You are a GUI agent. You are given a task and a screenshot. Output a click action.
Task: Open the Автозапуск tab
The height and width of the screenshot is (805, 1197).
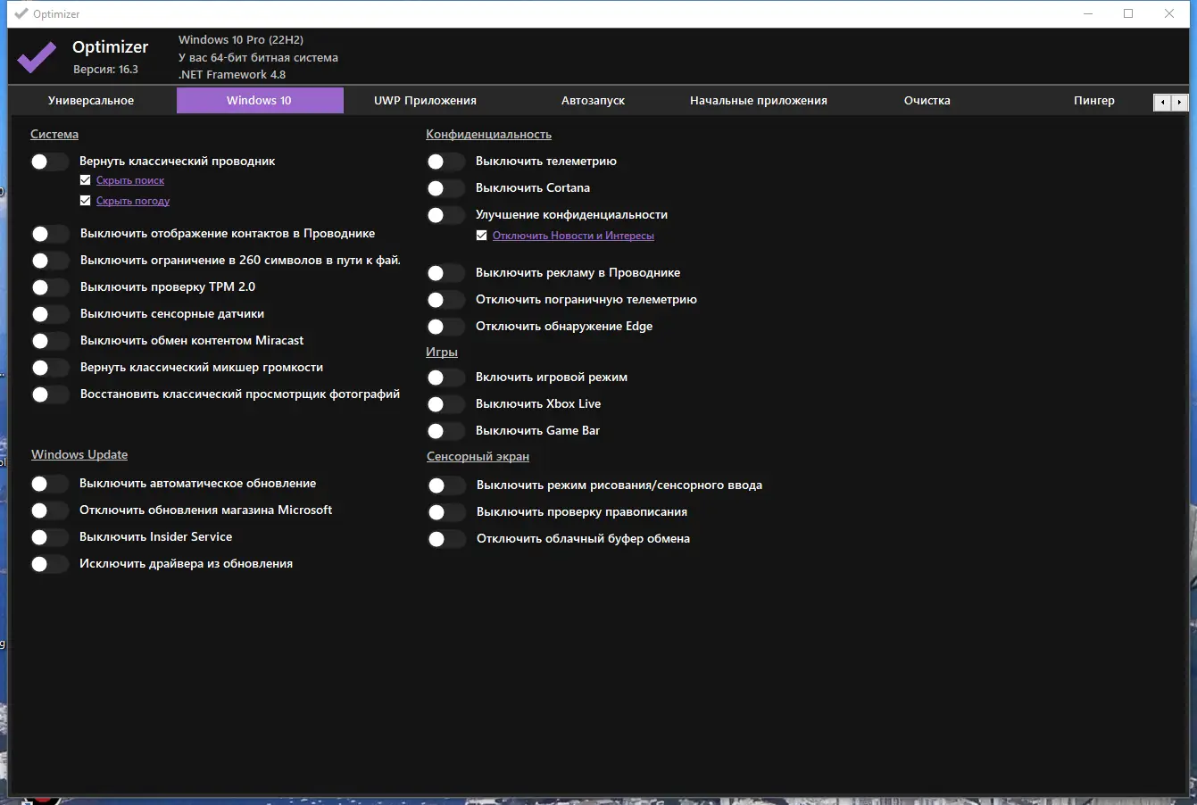click(593, 101)
